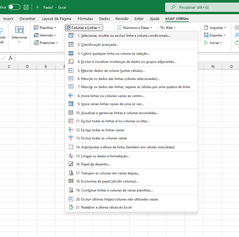Choose '9. Insira várias linhas vazias' entry
This screenshot has width=239, height=237.
132,104
